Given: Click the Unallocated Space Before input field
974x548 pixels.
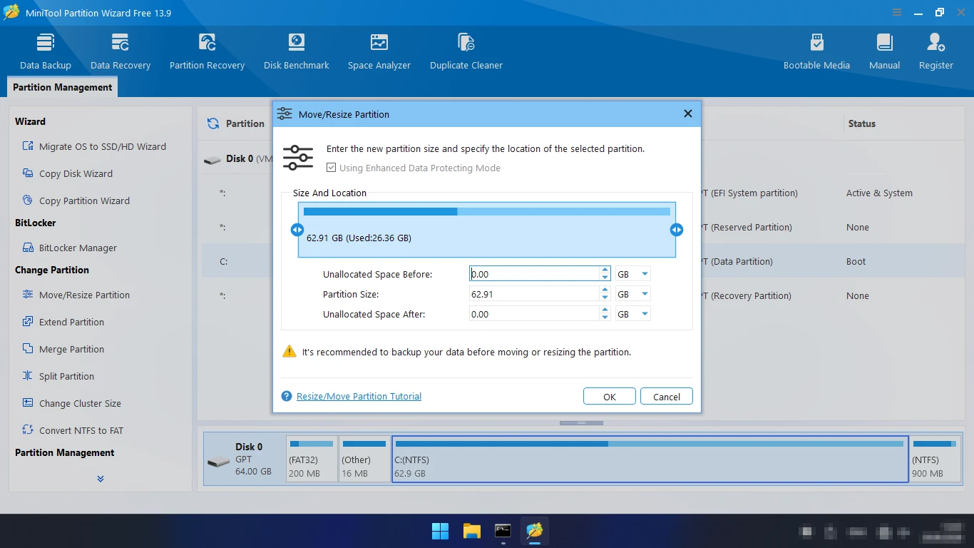Looking at the screenshot, I should pos(534,274).
